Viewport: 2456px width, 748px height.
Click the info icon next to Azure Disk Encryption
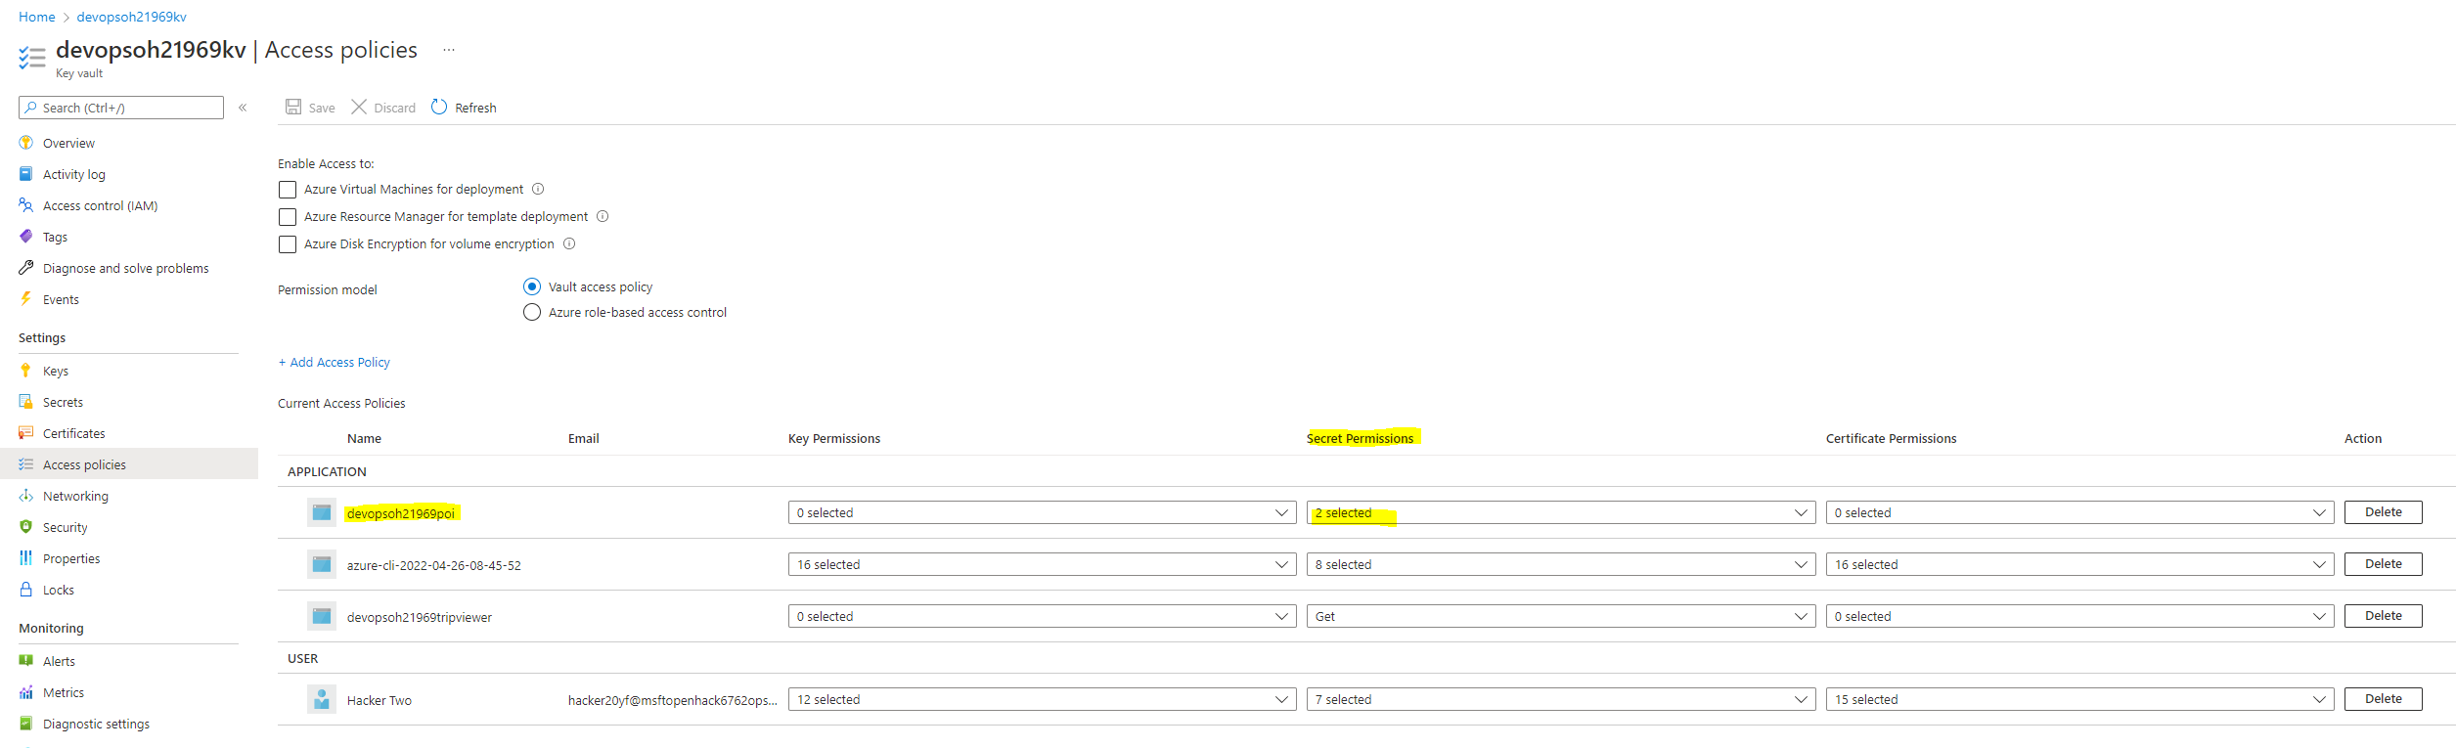[x=569, y=243]
